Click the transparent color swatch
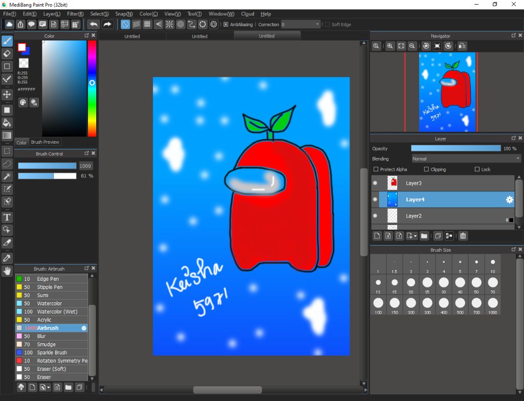This screenshot has width=524, height=401. point(24,63)
